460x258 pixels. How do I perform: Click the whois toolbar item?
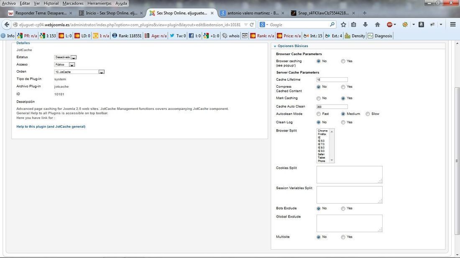(230, 36)
